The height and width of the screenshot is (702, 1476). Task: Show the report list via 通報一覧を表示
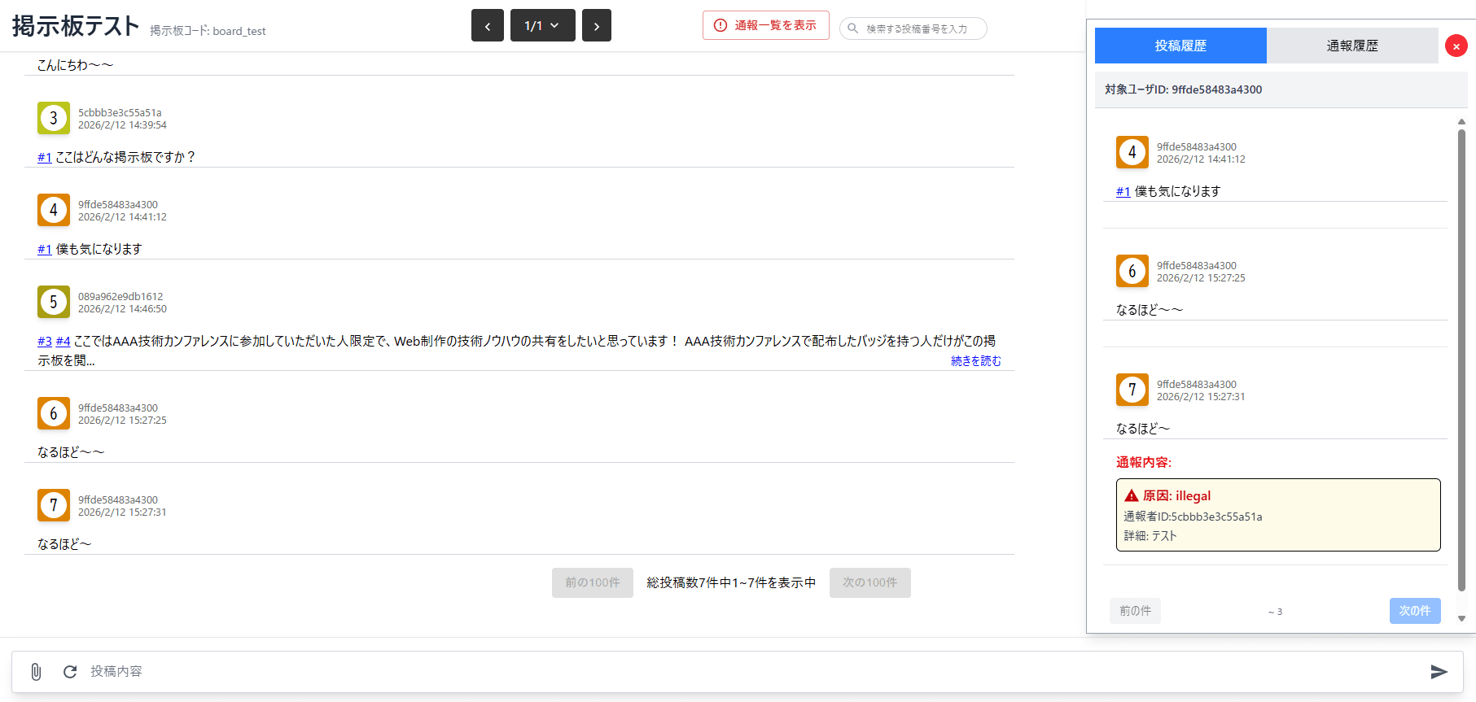[765, 26]
